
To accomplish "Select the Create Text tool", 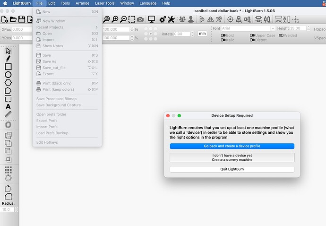I will [x=8, y=106].
